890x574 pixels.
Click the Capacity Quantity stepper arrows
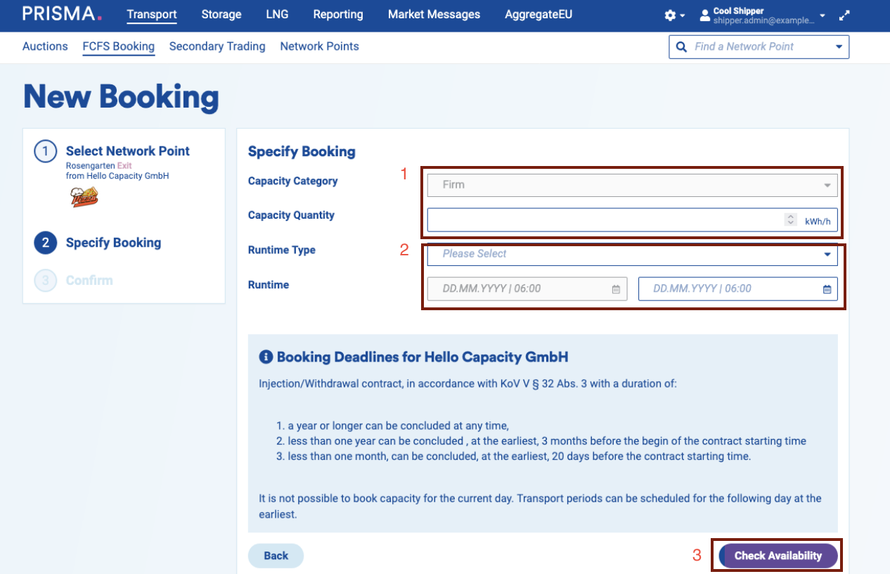coord(790,220)
